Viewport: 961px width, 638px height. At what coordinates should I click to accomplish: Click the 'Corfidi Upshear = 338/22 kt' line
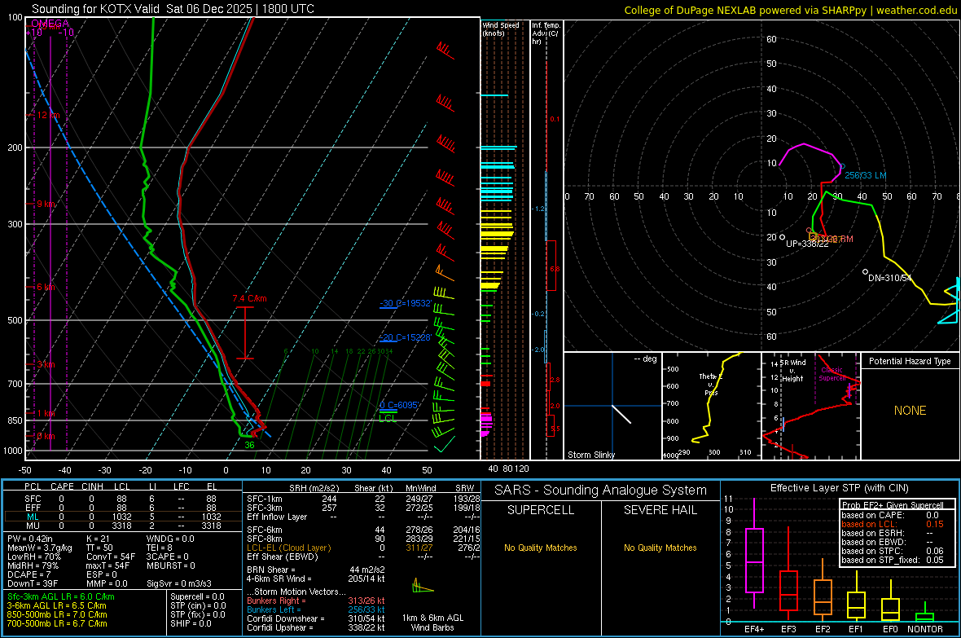pyautogui.click(x=316, y=627)
